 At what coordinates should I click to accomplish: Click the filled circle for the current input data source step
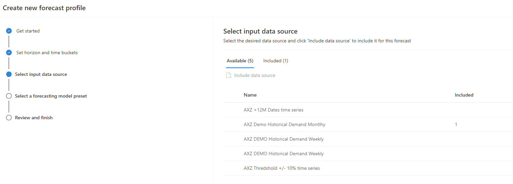(x=9, y=75)
